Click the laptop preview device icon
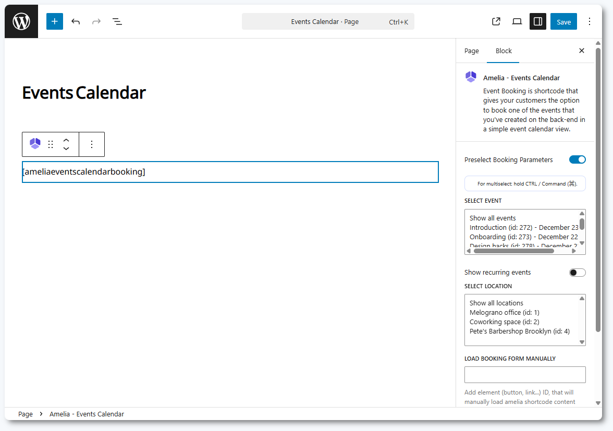The height and width of the screenshot is (431, 613). (517, 21)
